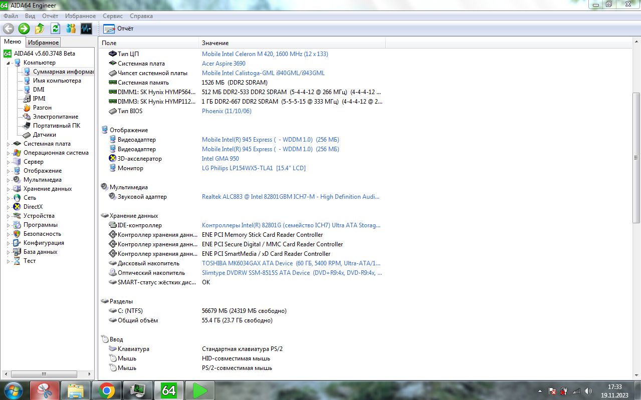Click the База данных tree icon
The height and width of the screenshot is (400, 641).
[17, 252]
